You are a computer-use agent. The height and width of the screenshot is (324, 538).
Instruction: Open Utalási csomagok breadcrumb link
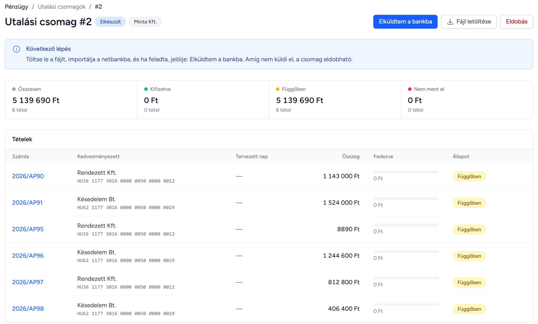click(61, 7)
